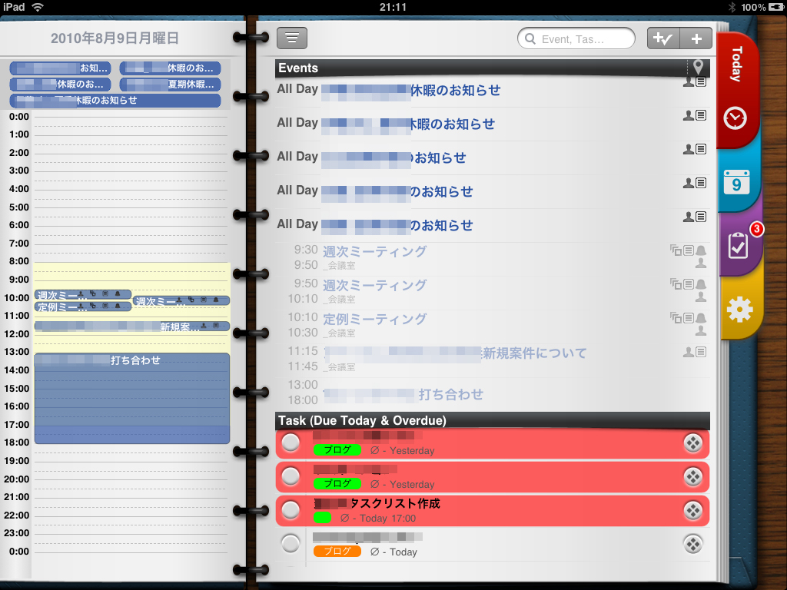
Task: Check off the first overdue task due Yesterday
Action: (291, 443)
